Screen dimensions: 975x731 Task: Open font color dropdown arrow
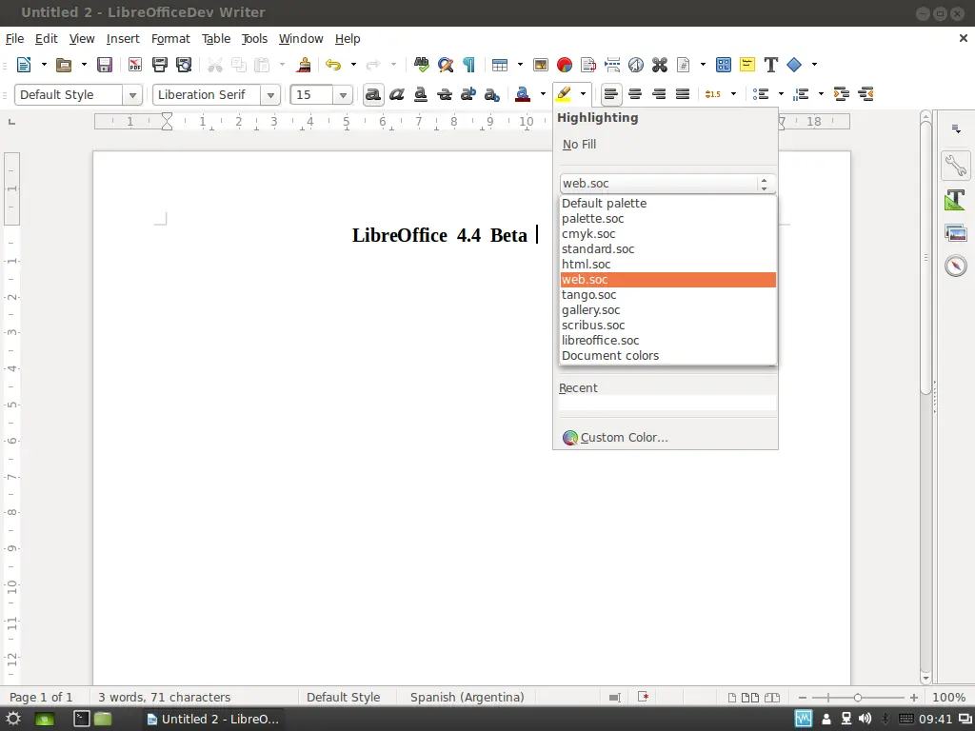point(543,94)
